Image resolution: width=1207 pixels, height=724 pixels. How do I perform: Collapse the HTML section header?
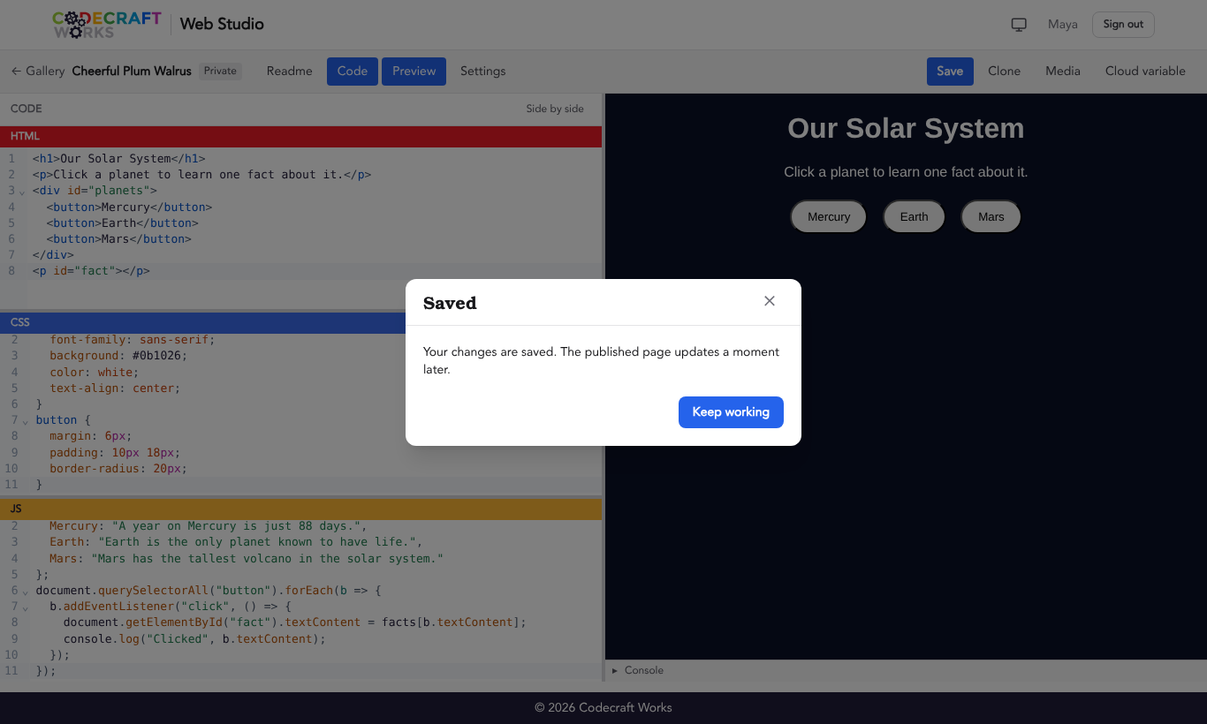point(300,137)
